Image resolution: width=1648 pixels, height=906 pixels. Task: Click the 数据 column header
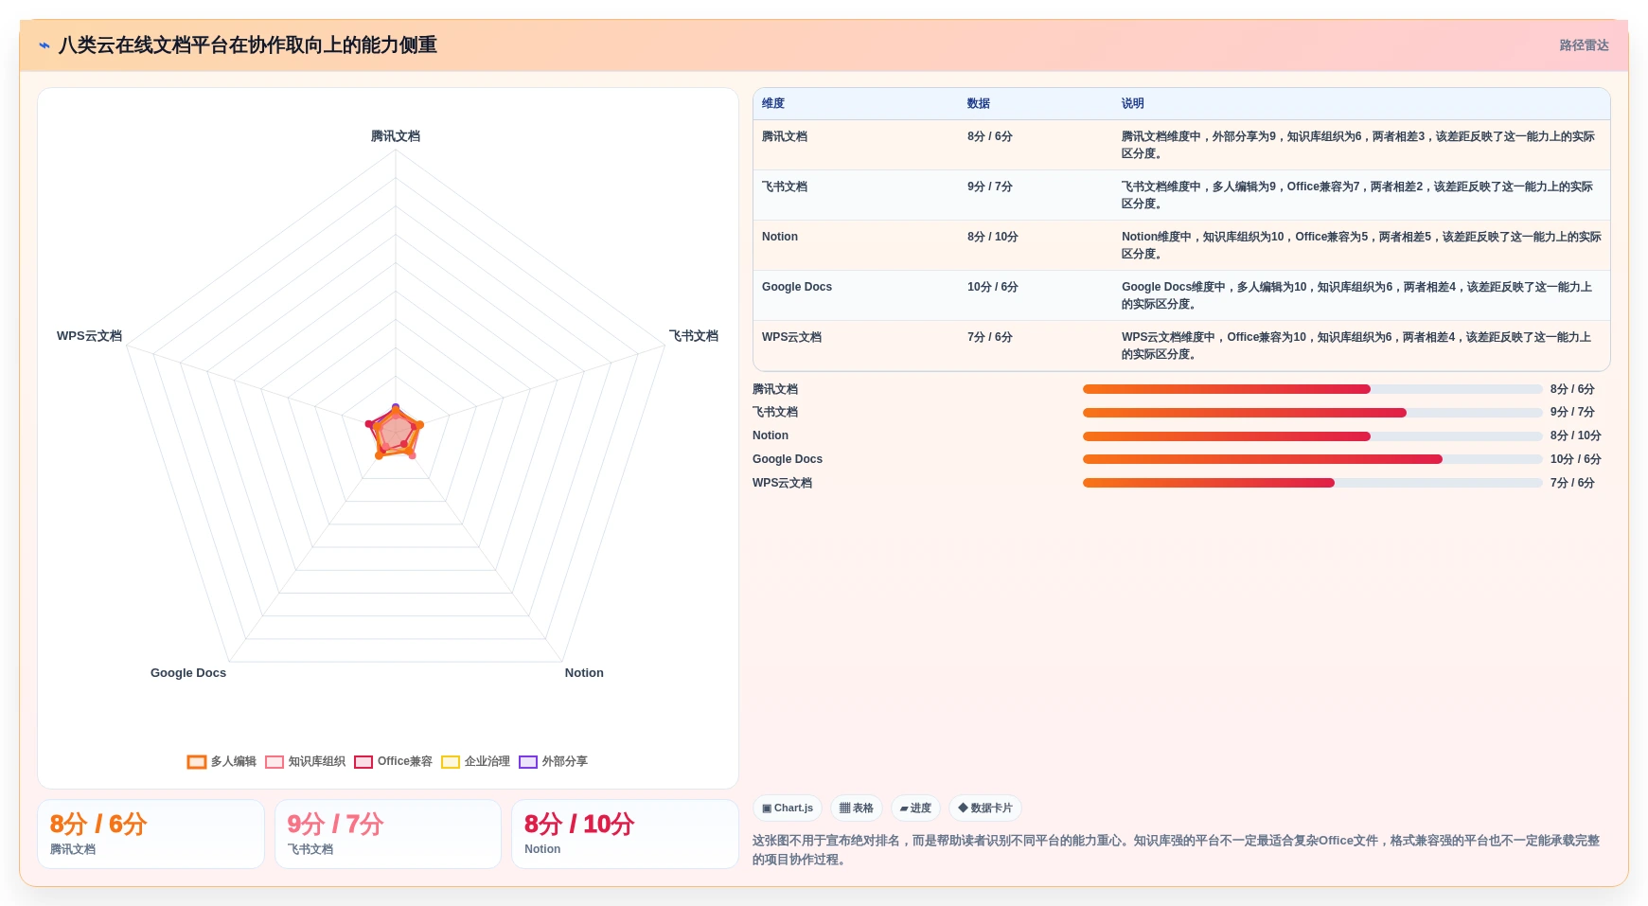pos(979,104)
